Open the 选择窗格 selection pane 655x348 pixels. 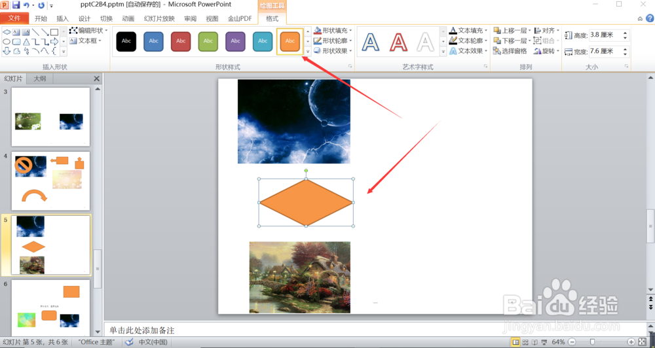tap(510, 51)
